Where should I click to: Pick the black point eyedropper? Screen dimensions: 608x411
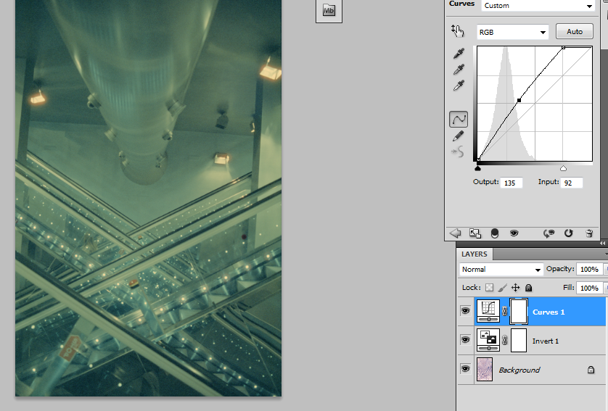pyautogui.click(x=458, y=54)
